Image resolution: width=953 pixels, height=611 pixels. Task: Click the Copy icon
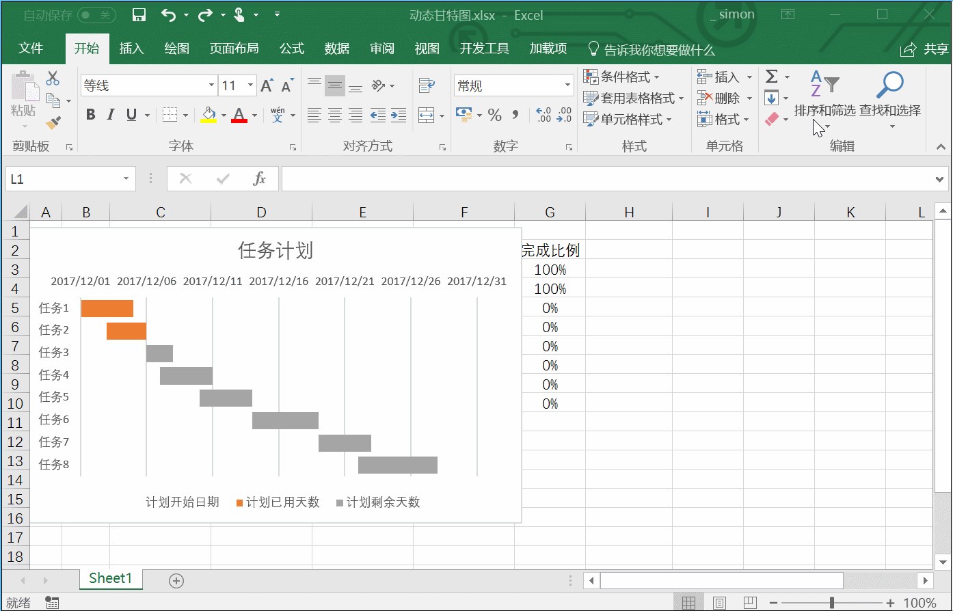54,100
